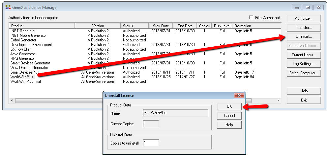Cancel the Uninstall License dialog
Viewport: 329px width, 158px height.
click(229, 116)
